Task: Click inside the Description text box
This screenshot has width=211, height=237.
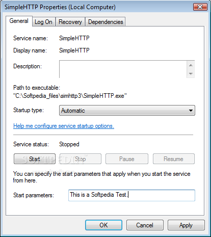Action: coord(123,69)
